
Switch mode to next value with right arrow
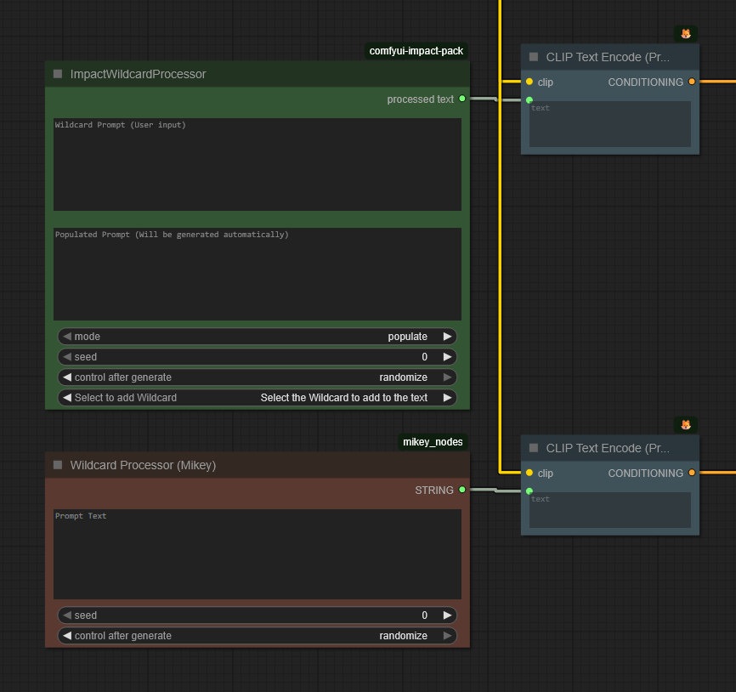[447, 337]
